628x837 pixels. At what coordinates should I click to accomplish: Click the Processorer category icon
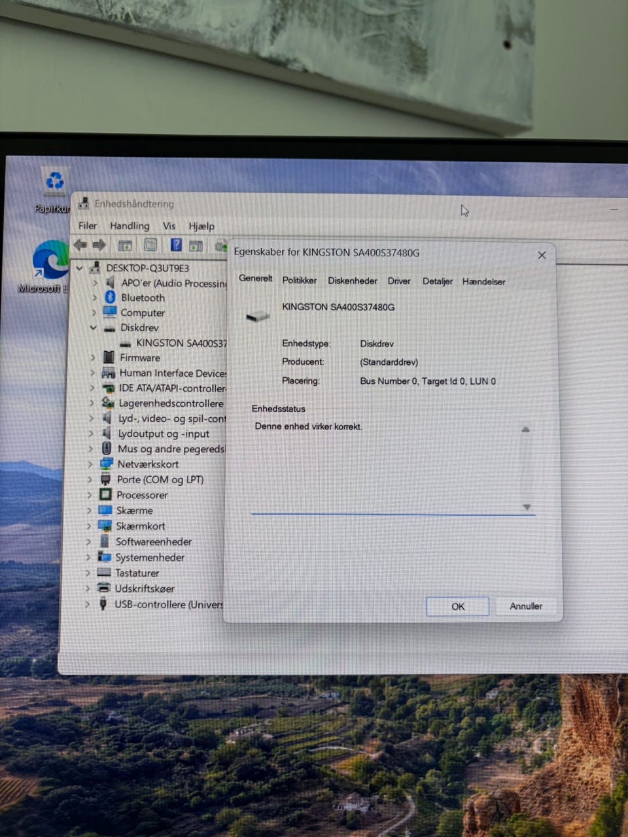[x=105, y=495]
